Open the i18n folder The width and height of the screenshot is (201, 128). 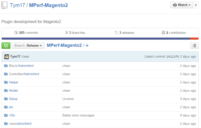12,115
